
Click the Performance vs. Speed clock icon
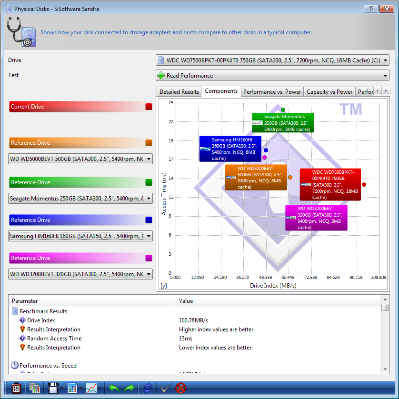[15, 365]
